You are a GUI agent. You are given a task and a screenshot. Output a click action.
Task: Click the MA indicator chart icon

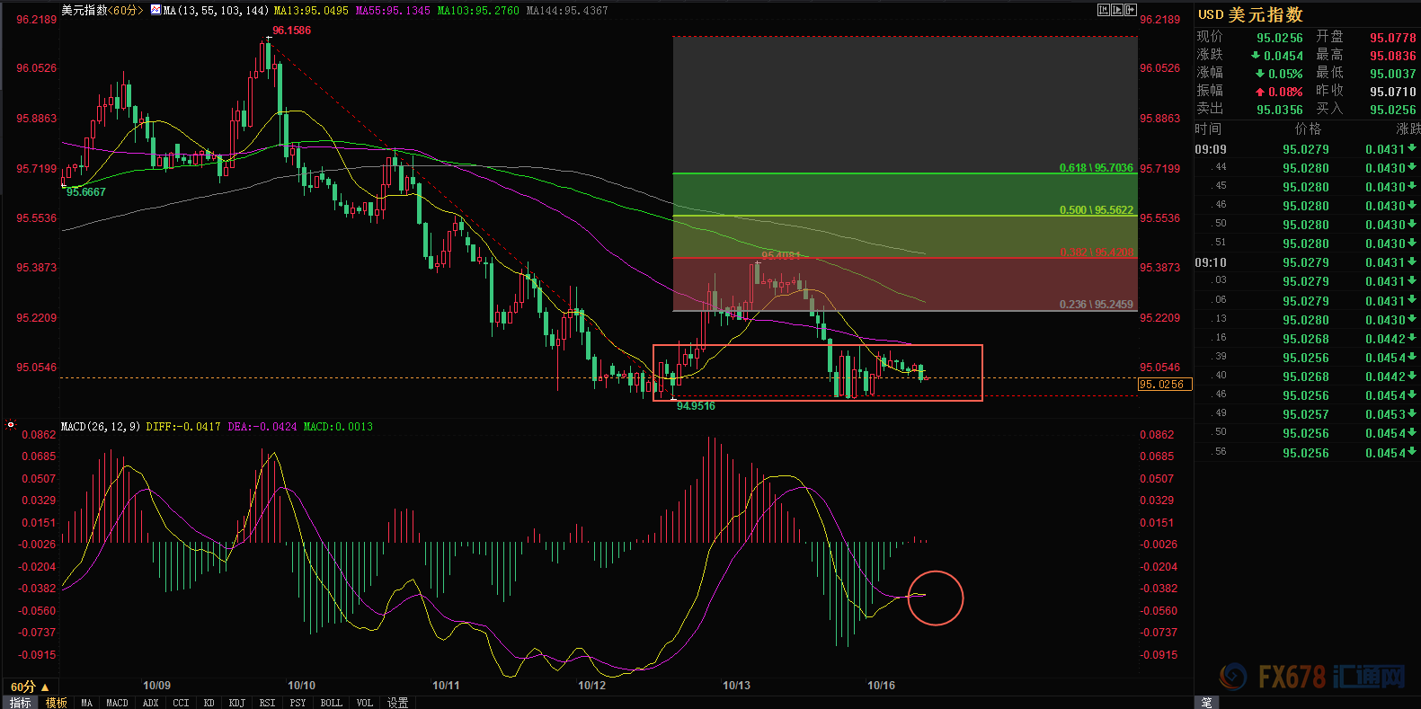[155, 11]
